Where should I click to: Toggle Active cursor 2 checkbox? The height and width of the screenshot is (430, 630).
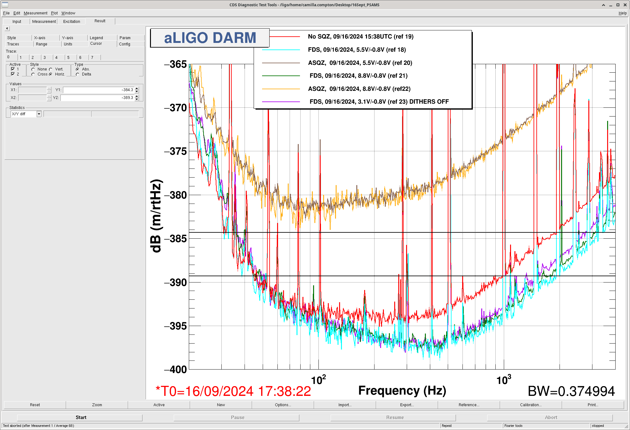pyautogui.click(x=13, y=74)
